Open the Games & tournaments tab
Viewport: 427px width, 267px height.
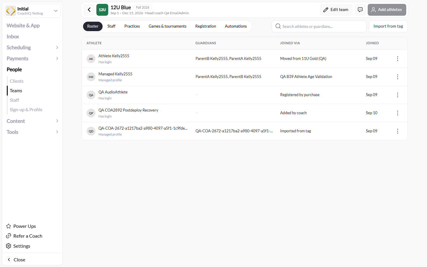(x=168, y=26)
